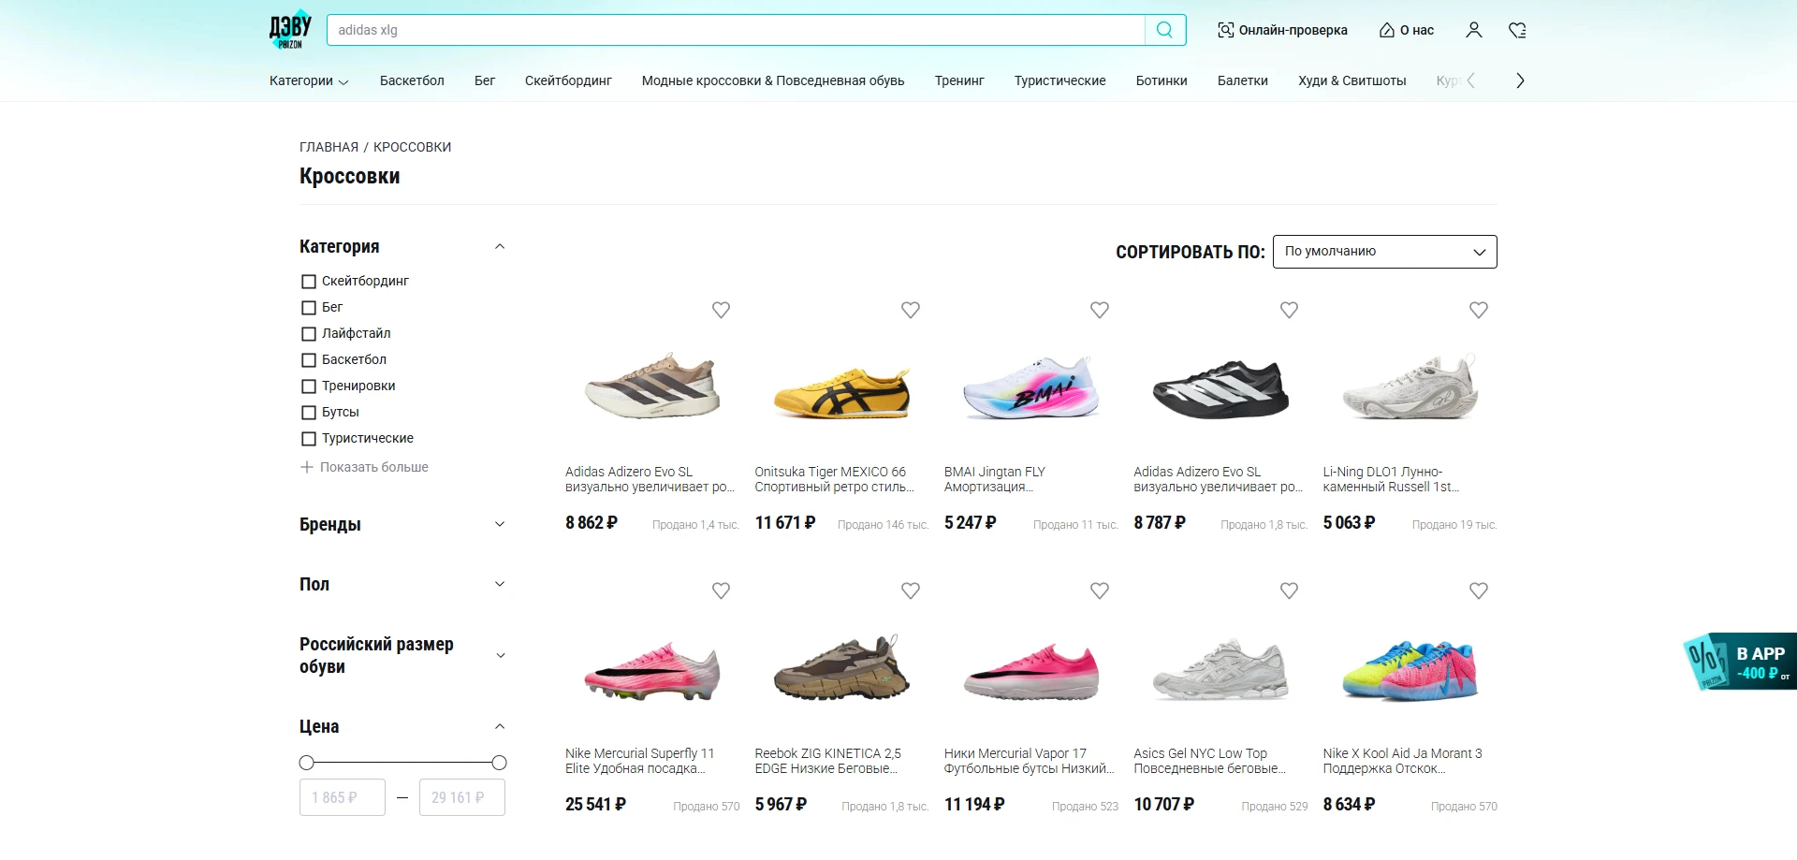Open the user account profile icon

click(x=1474, y=30)
